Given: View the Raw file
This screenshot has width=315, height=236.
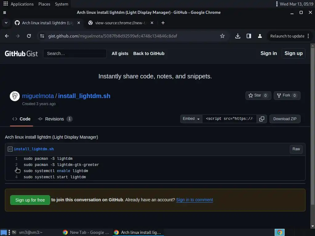Looking at the screenshot, I should [x=296, y=149].
